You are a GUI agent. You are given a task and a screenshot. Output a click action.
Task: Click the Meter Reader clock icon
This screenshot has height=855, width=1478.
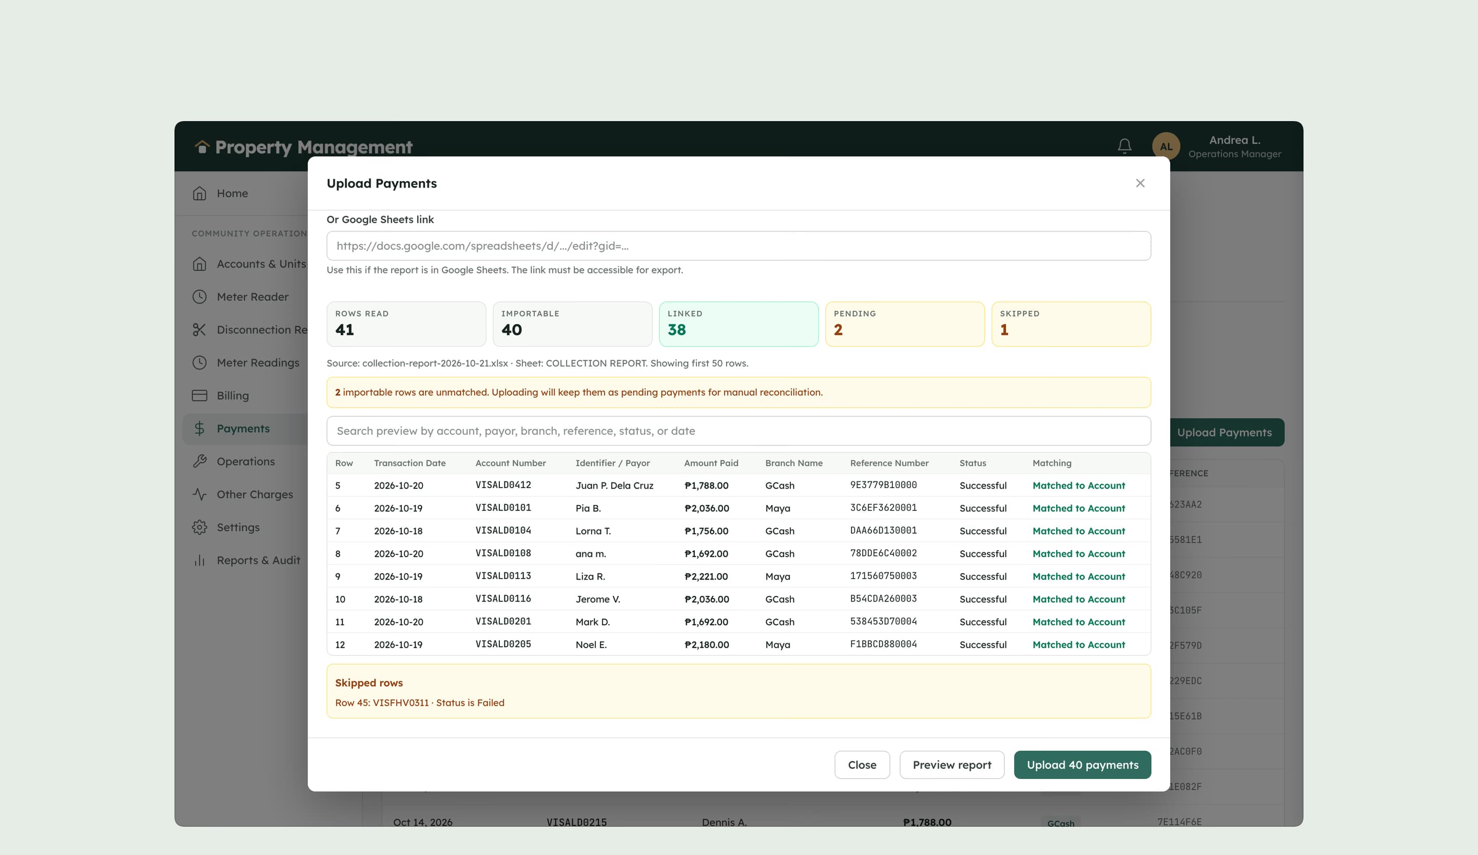tap(200, 297)
